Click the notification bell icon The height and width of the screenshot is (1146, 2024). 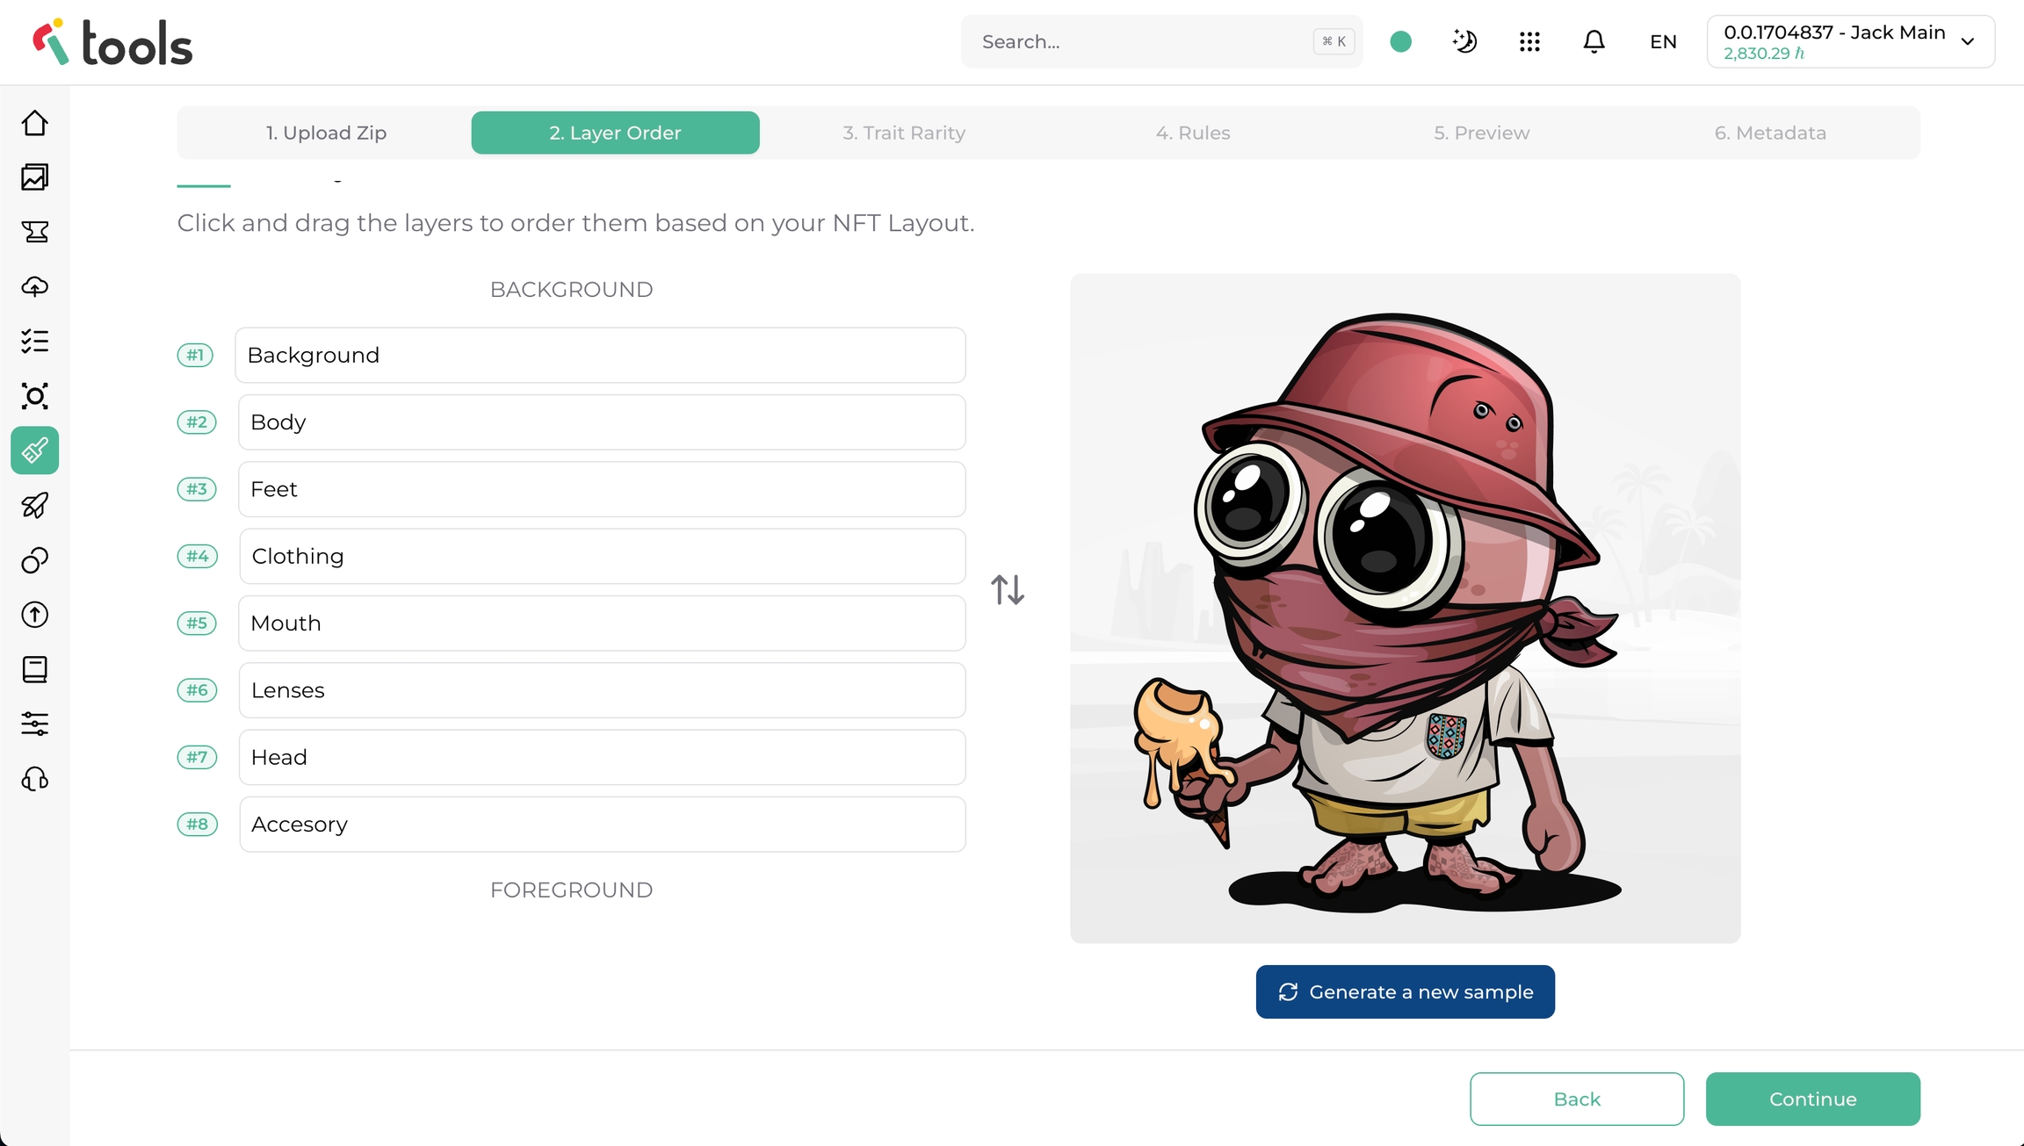(1594, 41)
